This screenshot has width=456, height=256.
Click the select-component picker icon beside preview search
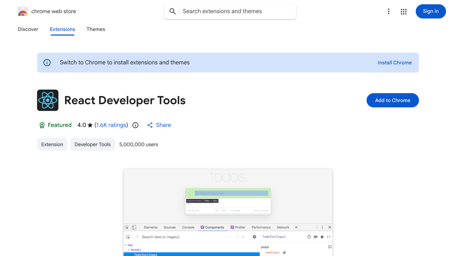click(128, 237)
